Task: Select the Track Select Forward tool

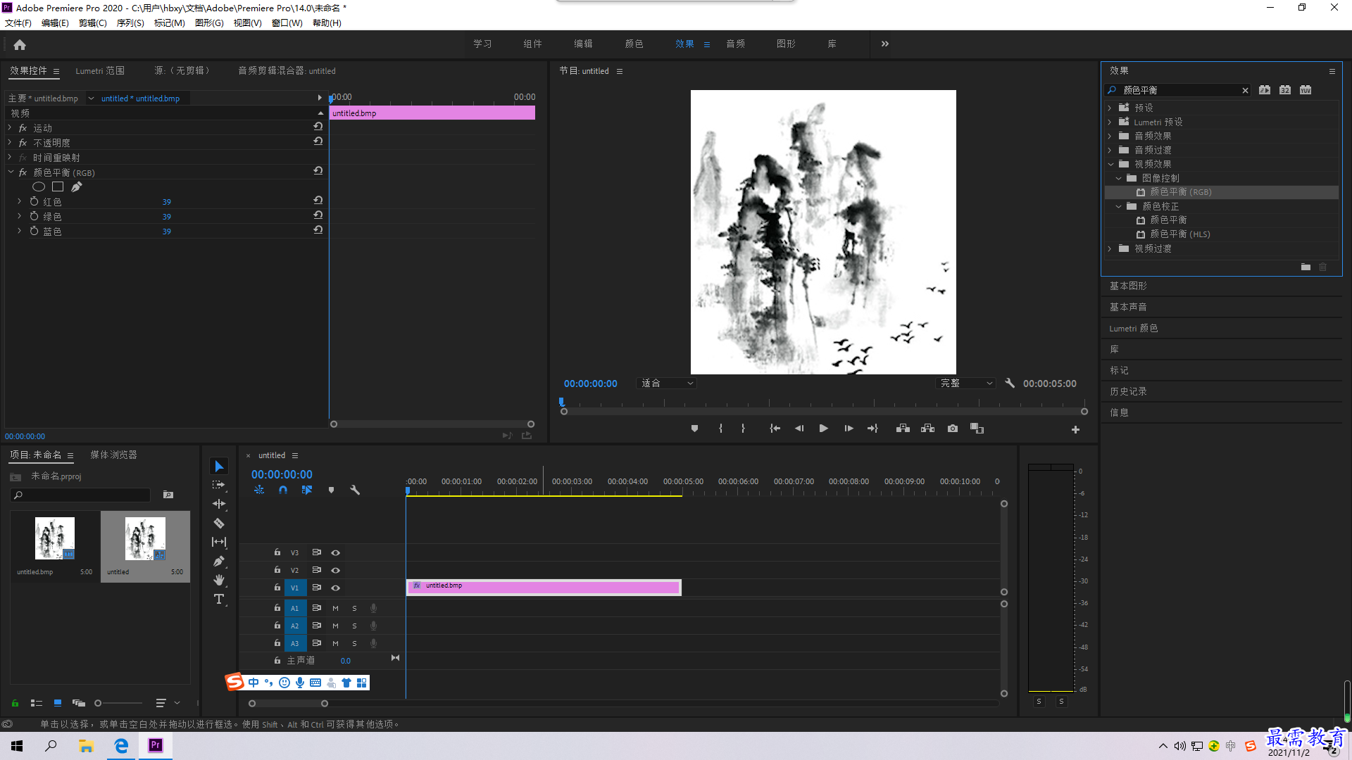Action: point(219,485)
